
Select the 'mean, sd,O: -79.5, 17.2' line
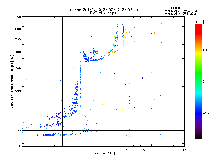tap(181, 11)
